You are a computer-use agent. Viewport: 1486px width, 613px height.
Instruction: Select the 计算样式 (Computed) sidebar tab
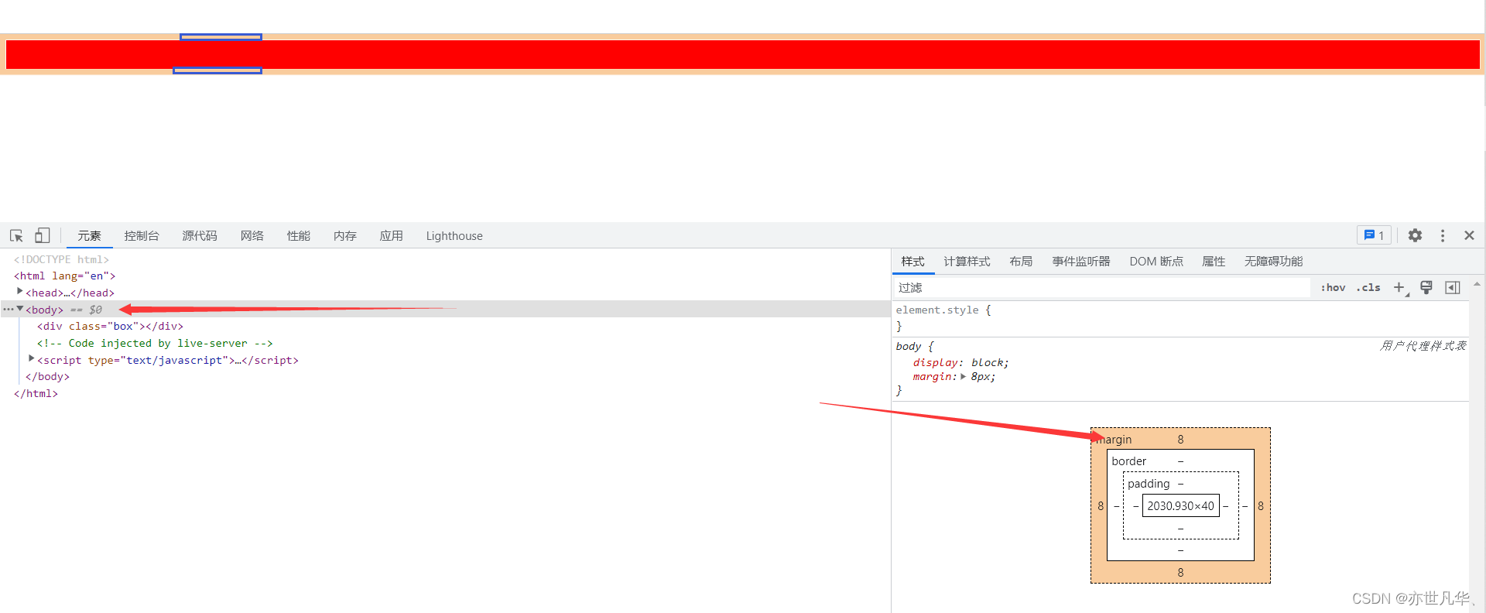(x=967, y=262)
